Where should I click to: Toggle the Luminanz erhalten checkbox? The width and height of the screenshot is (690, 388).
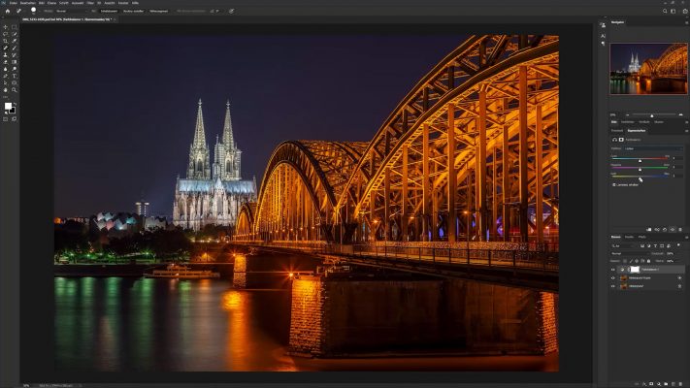point(614,183)
